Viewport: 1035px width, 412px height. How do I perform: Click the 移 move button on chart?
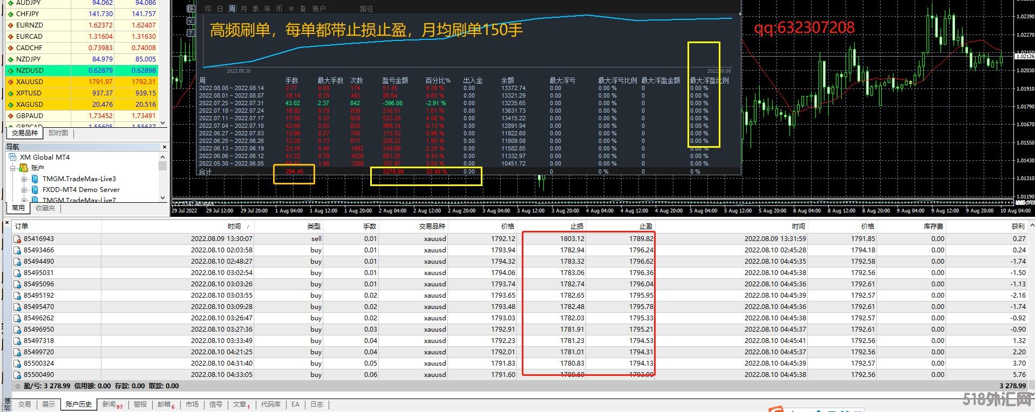tap(190, 9)
